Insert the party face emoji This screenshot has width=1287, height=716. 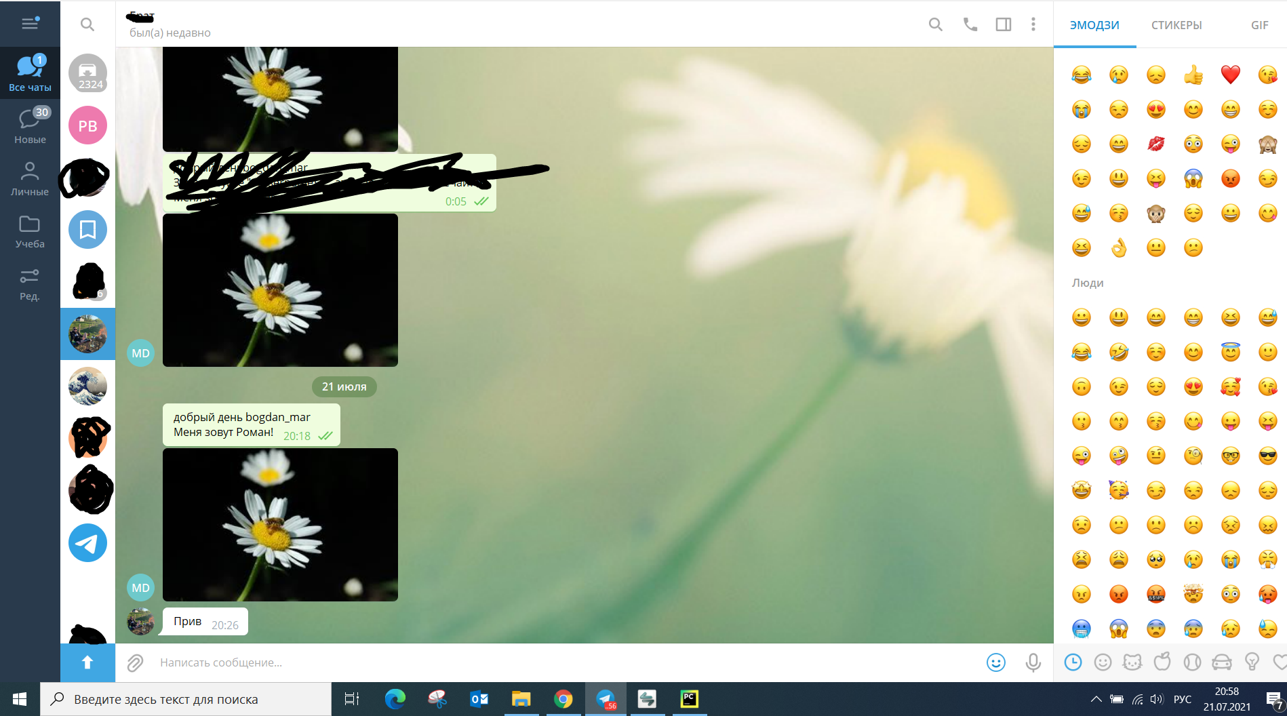(1119, 490)
